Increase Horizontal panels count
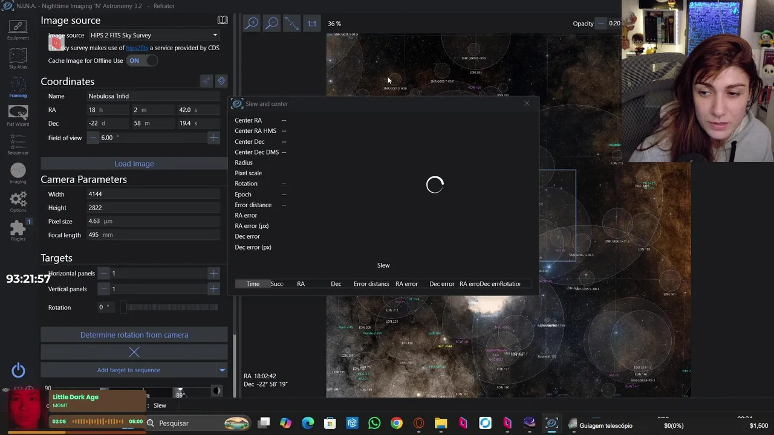 (213, 273)
